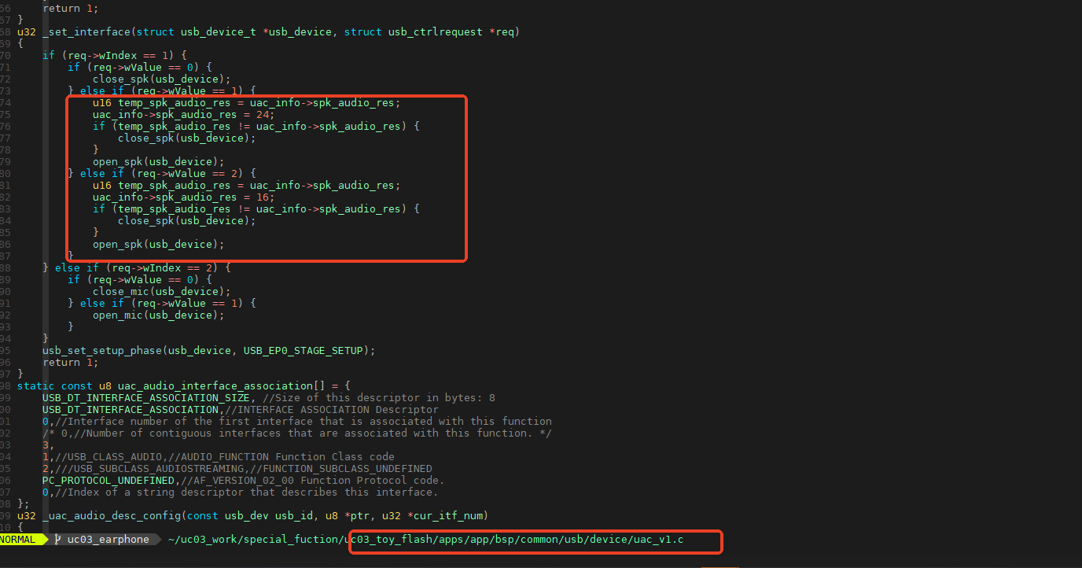Screen dimensions: 1082x568
Task: Click the NORMAL mode indicator
Action: pos(17,540)
